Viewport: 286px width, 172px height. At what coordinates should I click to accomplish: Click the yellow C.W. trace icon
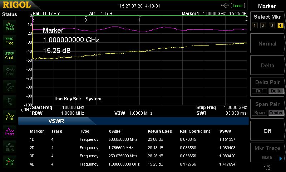[x=9, y=116]
